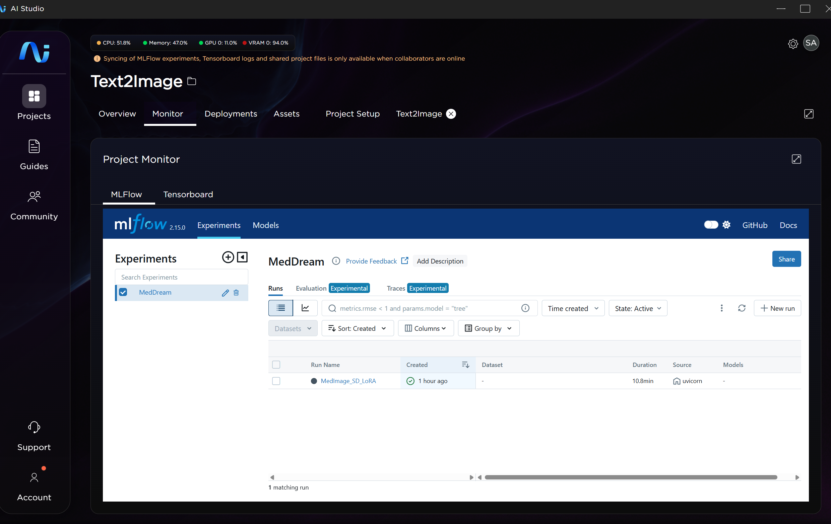
Task: Collapse the Experiments sidebar panel
Action: (242, 257)
